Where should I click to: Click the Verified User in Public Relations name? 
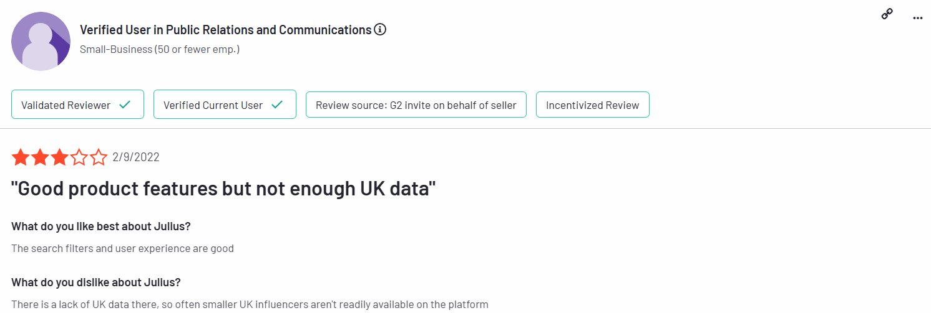226,29
